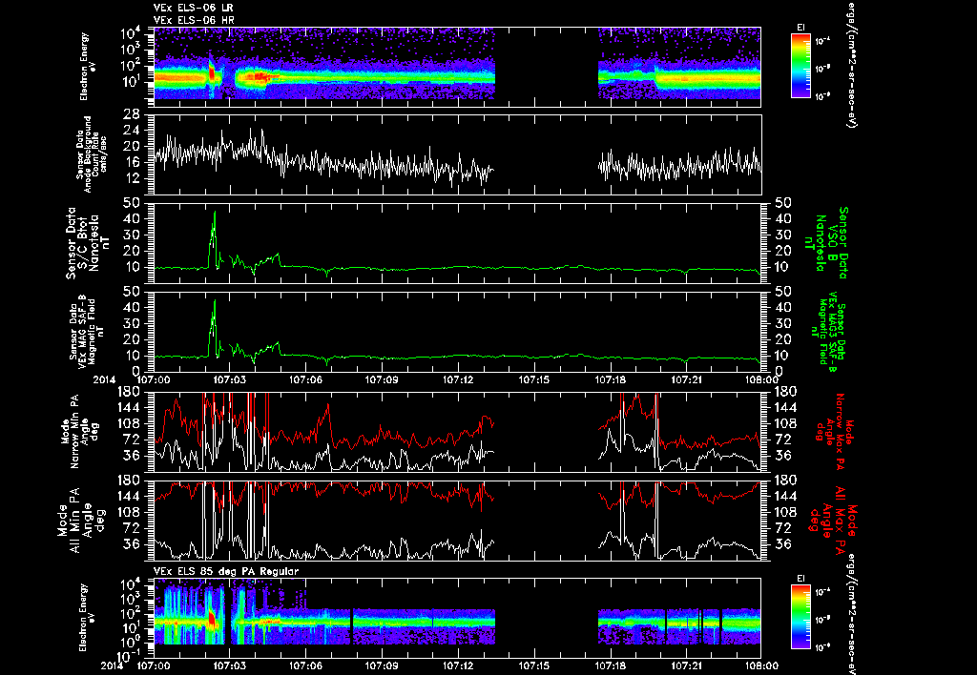977x675 pixels.
Task: Click the 'VEx ELS 85 deg PA Regular' label
Action: click(x=226, y=571)
